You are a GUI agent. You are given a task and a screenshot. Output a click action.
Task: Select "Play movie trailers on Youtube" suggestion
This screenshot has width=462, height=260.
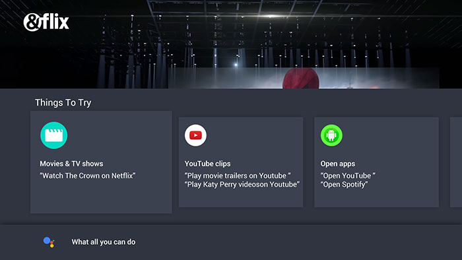click(x=238, y=176)
